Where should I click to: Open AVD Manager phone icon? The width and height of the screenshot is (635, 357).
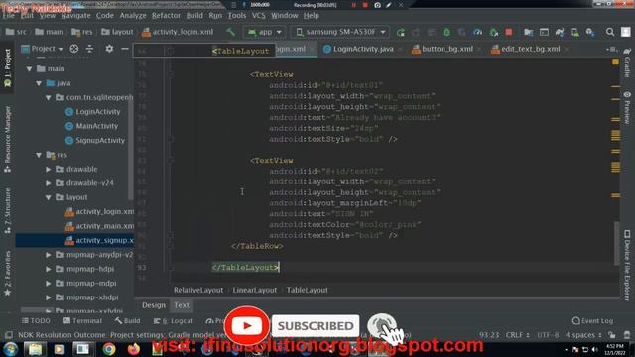(x=575, y=32)
